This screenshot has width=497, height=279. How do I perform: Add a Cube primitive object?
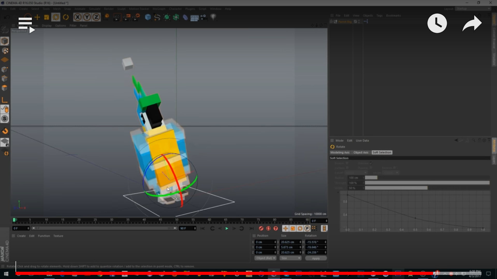click(x=148, y=17)
